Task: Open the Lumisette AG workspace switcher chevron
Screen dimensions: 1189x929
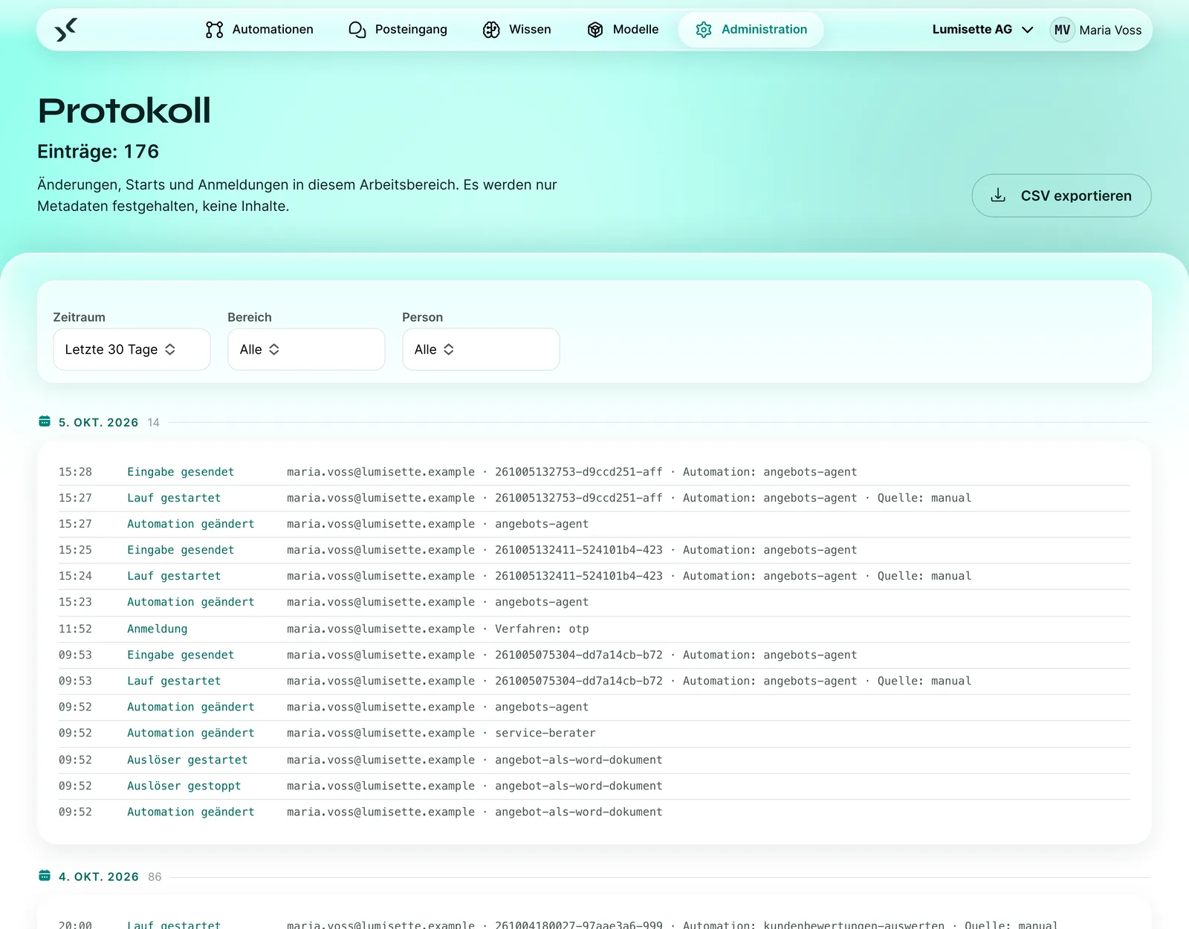Action: [1028, 30]
